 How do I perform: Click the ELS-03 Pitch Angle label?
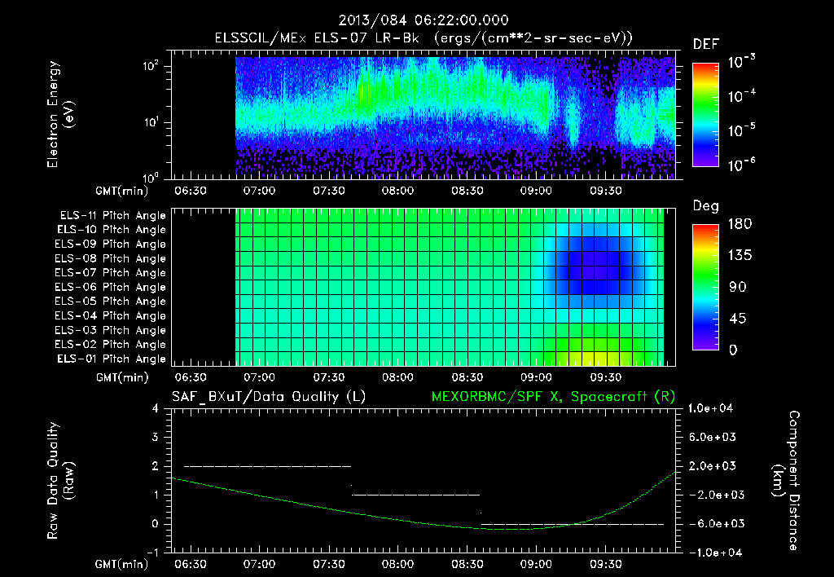(110, 330)
